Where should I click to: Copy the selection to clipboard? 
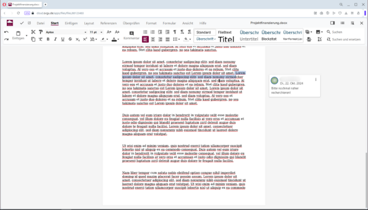click(x=33, y=39)
